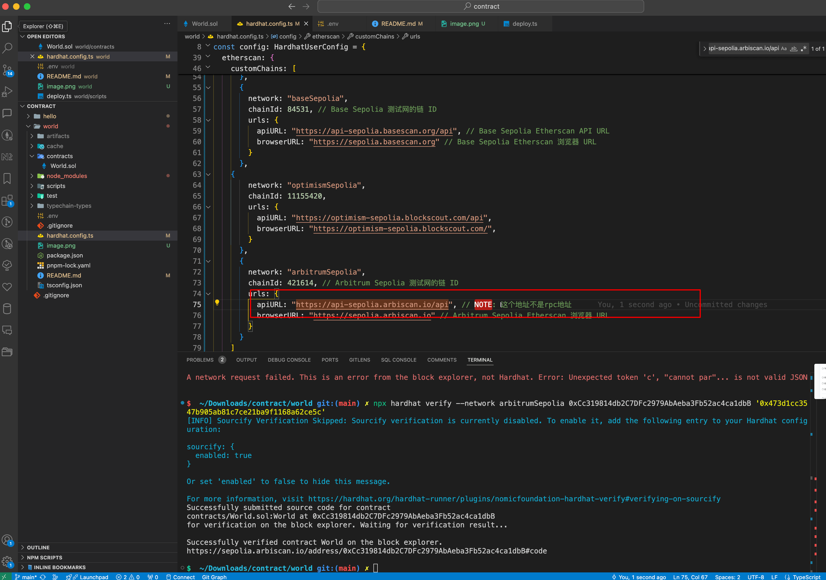
Task: Expand the scripts folder
Action: tap(32, 186)
